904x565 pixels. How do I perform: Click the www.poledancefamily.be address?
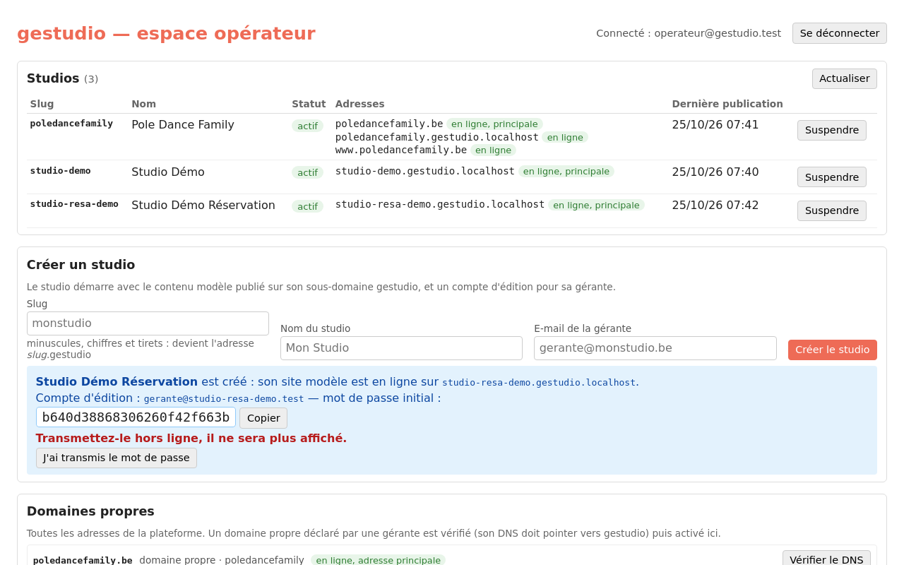point(401,150)
